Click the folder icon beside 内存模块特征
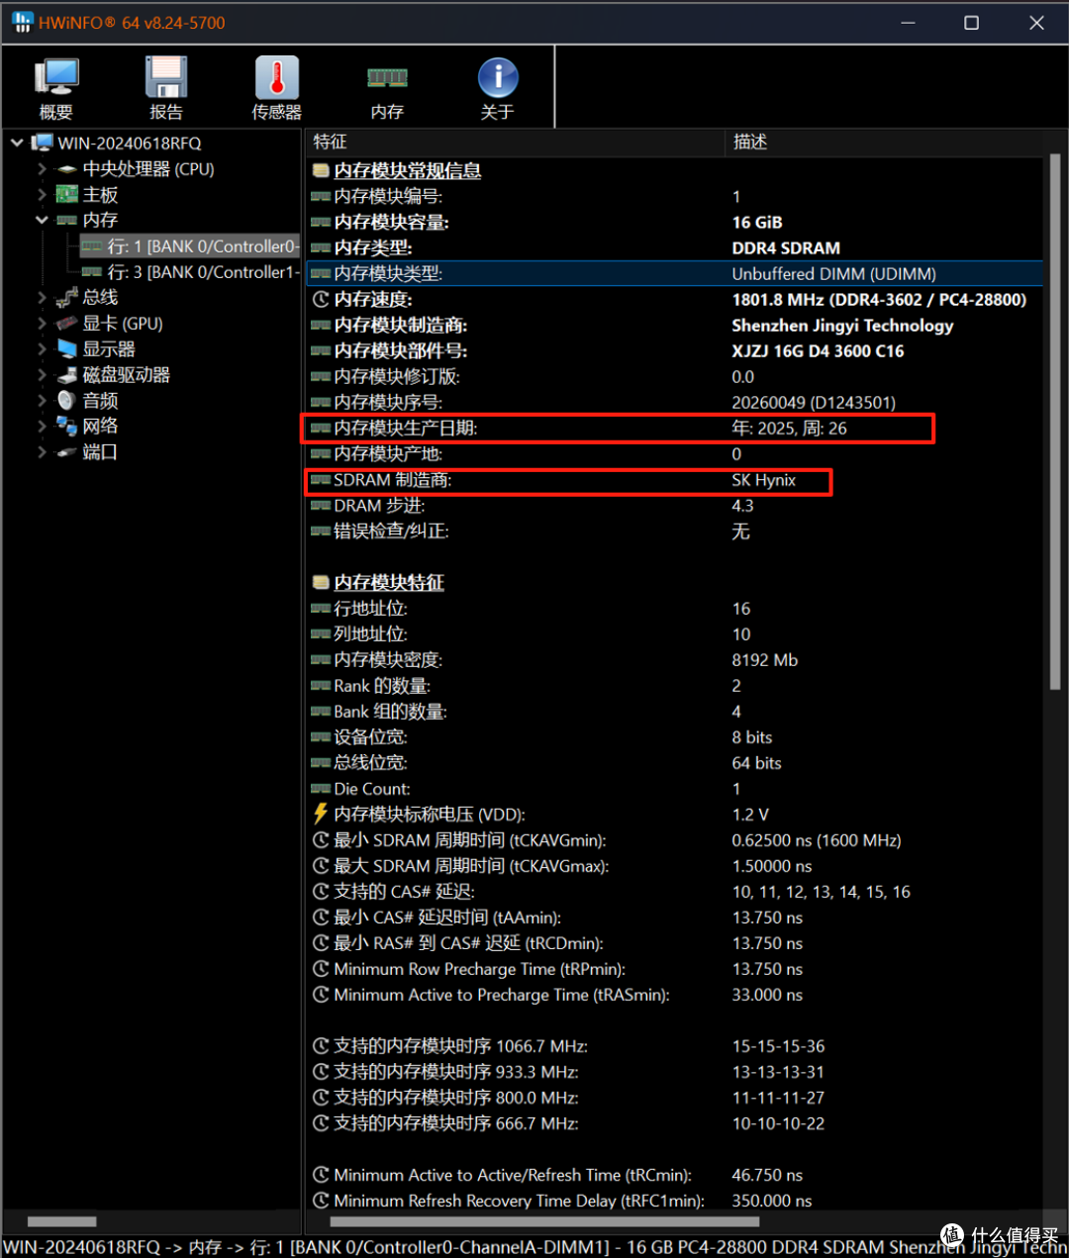Image resolution: width=1069 pixels, height=1258 pixels. click(321, 582)
